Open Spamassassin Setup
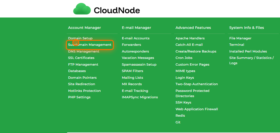This screenshot has width=280, height=133. pyautogui.click(x=139, y=64)
